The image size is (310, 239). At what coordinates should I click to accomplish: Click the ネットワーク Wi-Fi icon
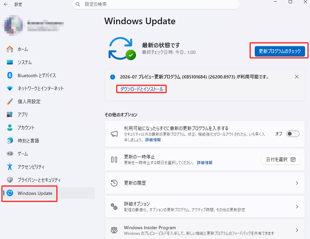[x=10, y=88]
